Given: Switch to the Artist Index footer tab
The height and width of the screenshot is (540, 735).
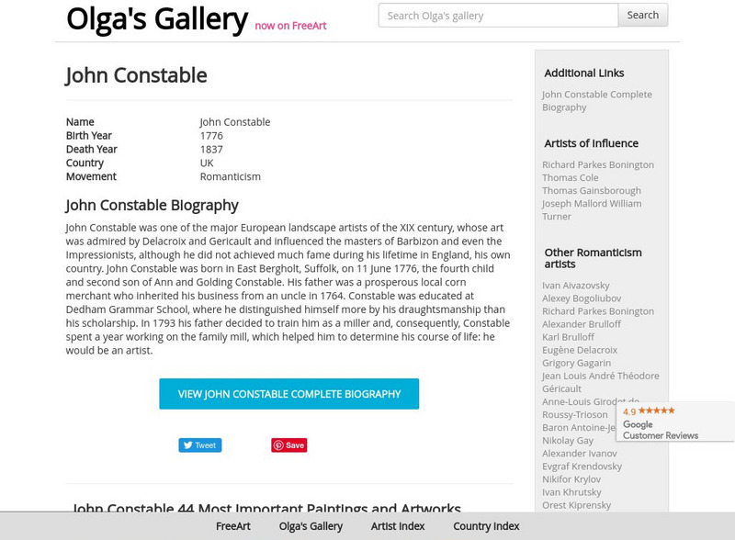Looking at the screenshot, I should pyautogui.click(x=397, y=526).
